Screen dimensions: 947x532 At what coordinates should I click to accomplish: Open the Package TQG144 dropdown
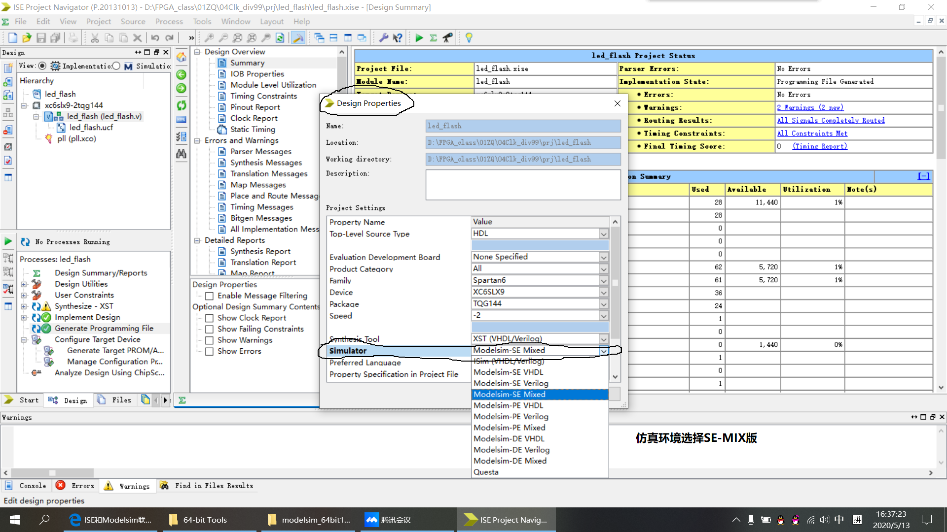[x=604, y=304]
